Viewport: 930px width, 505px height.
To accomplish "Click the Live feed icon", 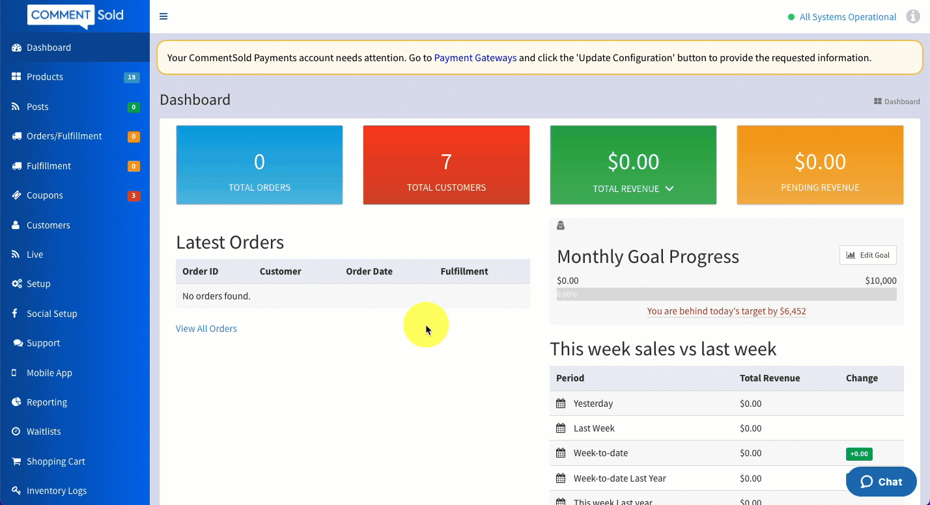I will [16, 254].
